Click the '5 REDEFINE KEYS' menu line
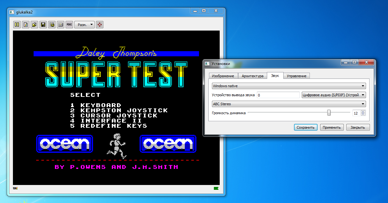 click(x=109, y=126)
